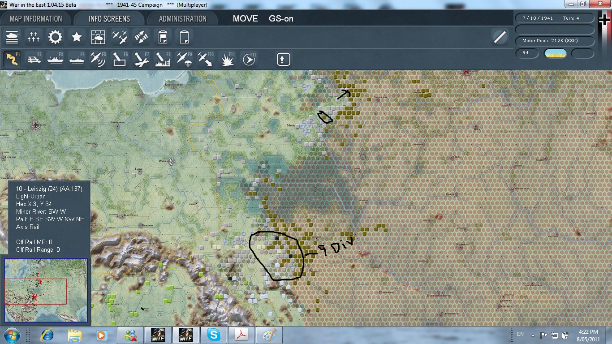This screenshot has width=612, height=344.
Task: Select the F7 bomb airfield mode icon
Action: 141,59
